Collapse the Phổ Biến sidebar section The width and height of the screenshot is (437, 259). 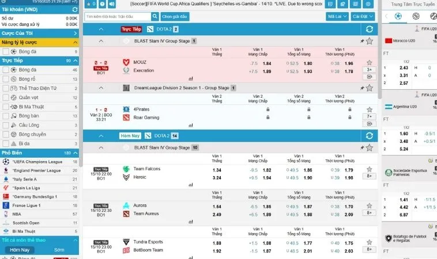point(76,153)
